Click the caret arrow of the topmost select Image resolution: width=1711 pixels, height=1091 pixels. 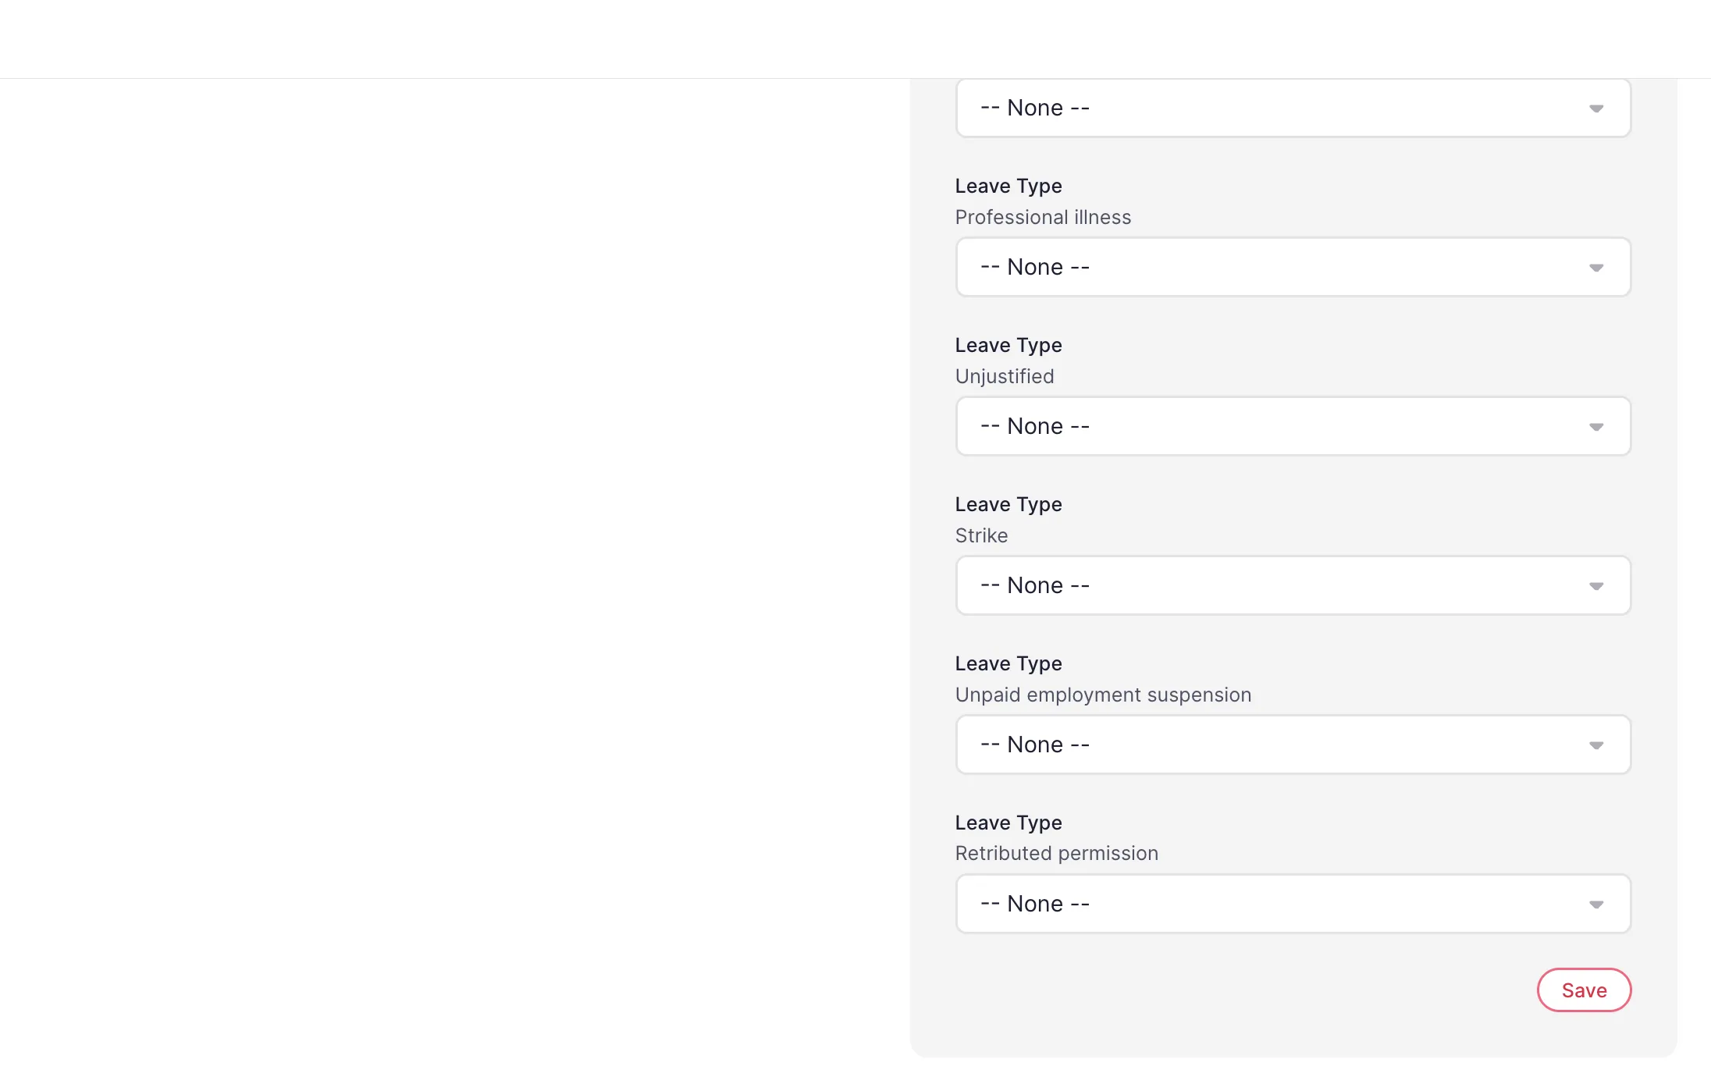pos(1596,108)
